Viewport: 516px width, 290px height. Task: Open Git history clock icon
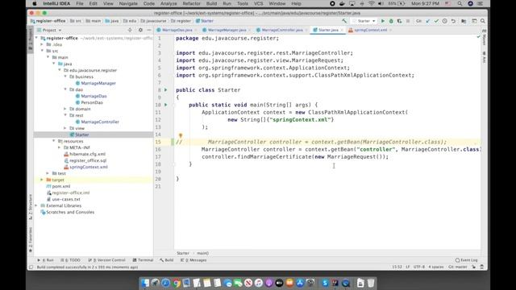point(444,21)
